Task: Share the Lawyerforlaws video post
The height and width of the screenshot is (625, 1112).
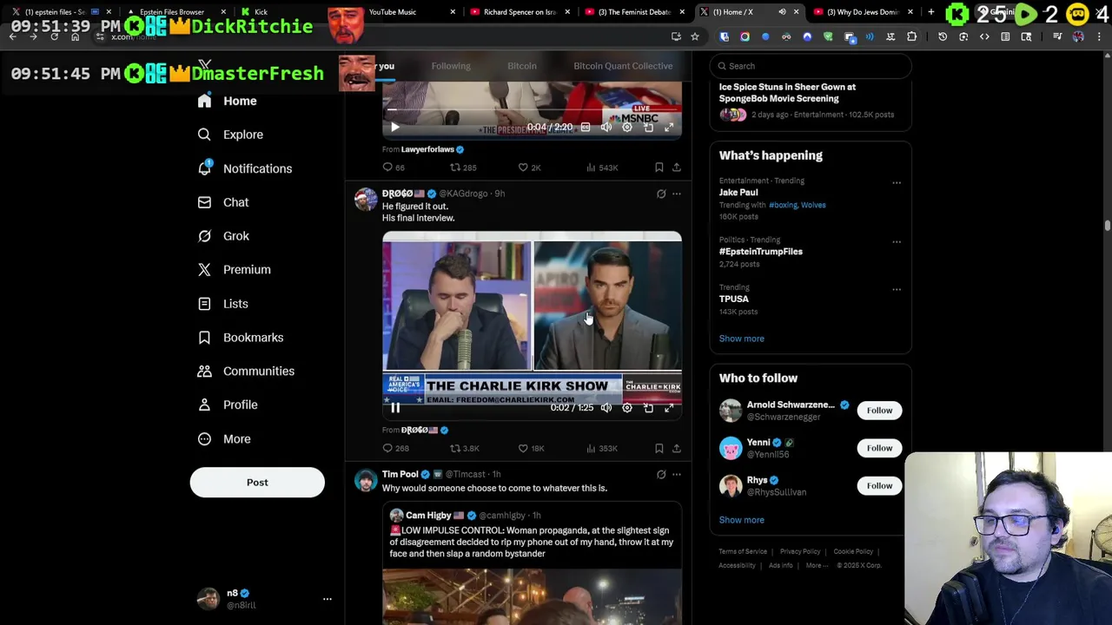Action: [x=677, y=168]
